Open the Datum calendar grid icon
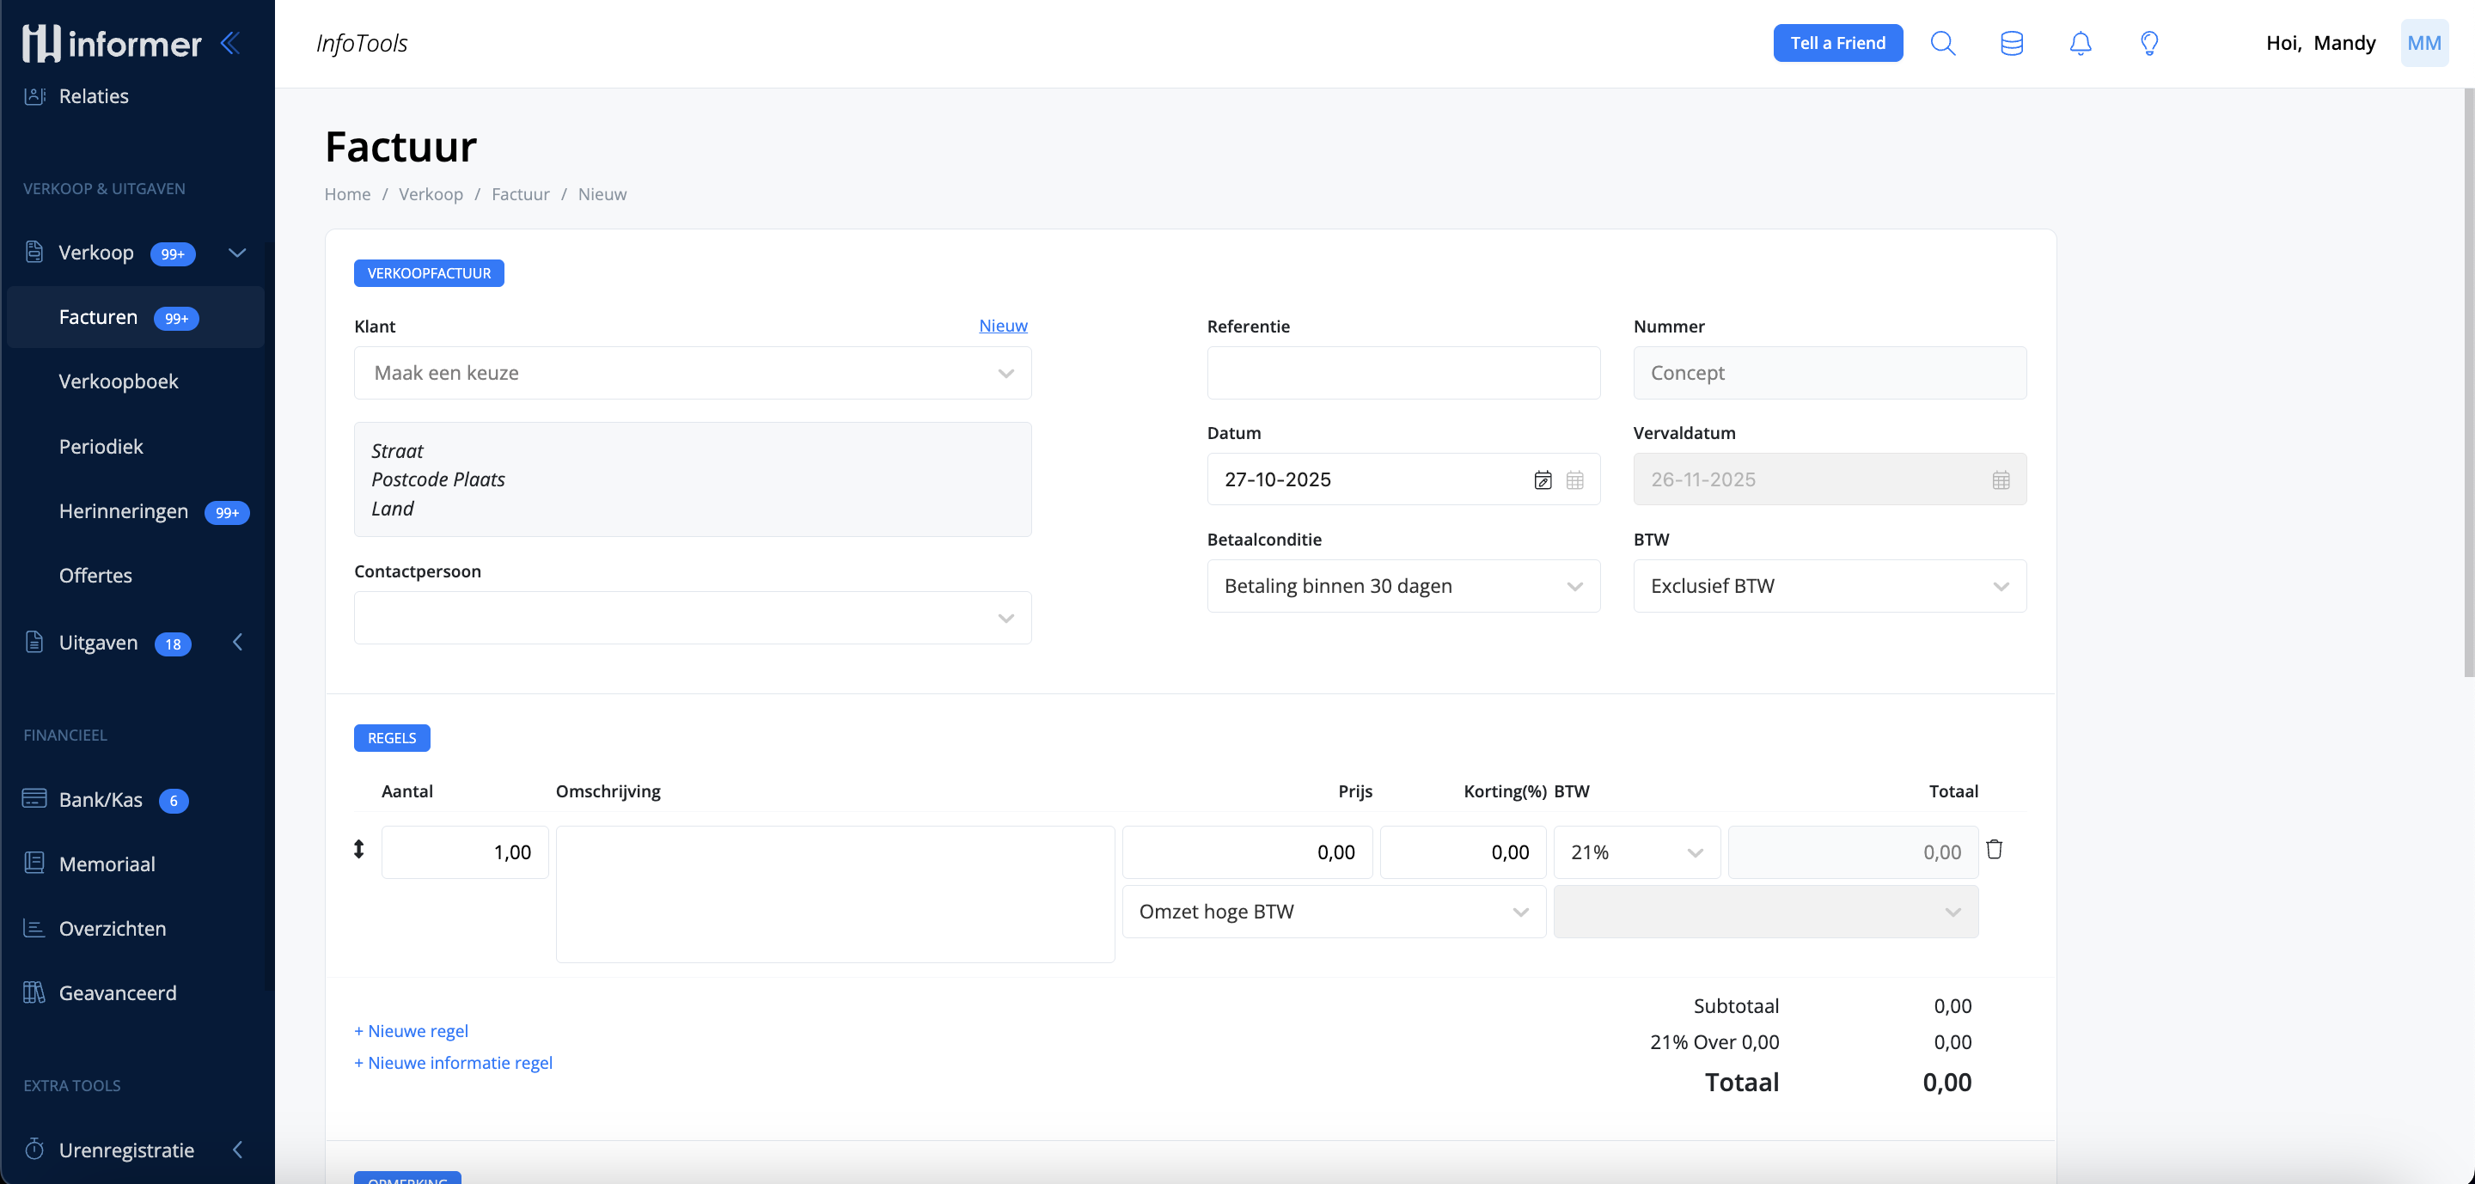This screenshot has height=1184, width=2475. coord(1574,480)
